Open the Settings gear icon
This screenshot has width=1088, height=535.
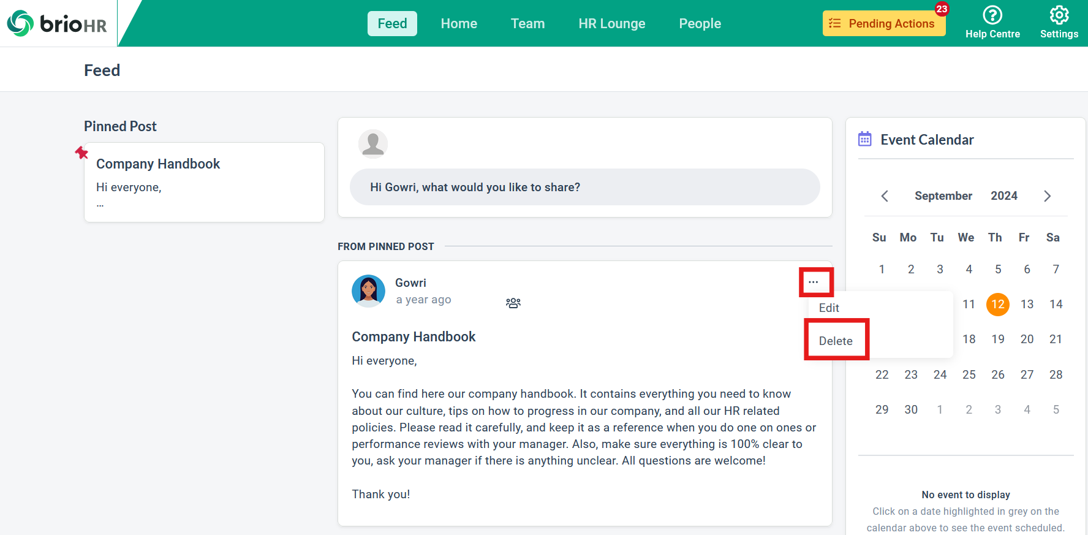click(x=1059, y=15)
